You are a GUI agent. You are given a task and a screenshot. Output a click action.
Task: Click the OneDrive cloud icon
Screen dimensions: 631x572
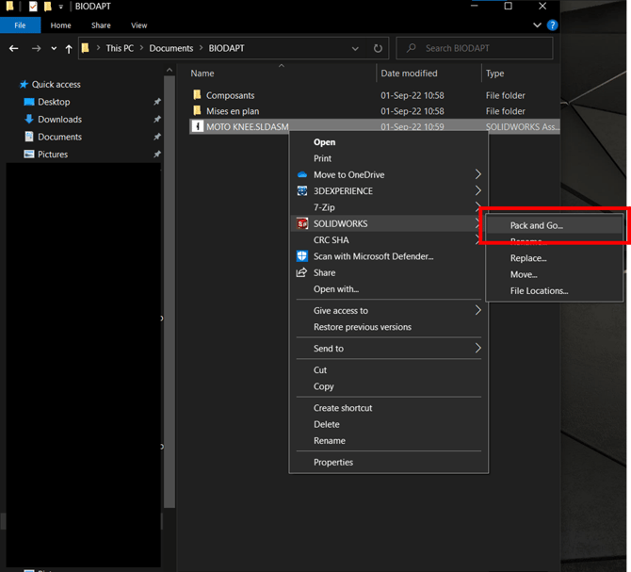tap(302, 174)
